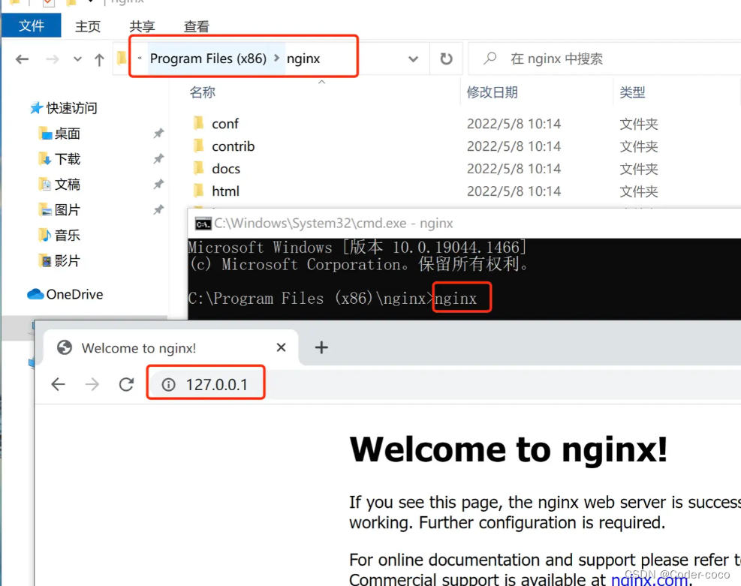Open 快速访问 in the navigation pane
This screenshot has width=741, height=586.
[72, 108]
